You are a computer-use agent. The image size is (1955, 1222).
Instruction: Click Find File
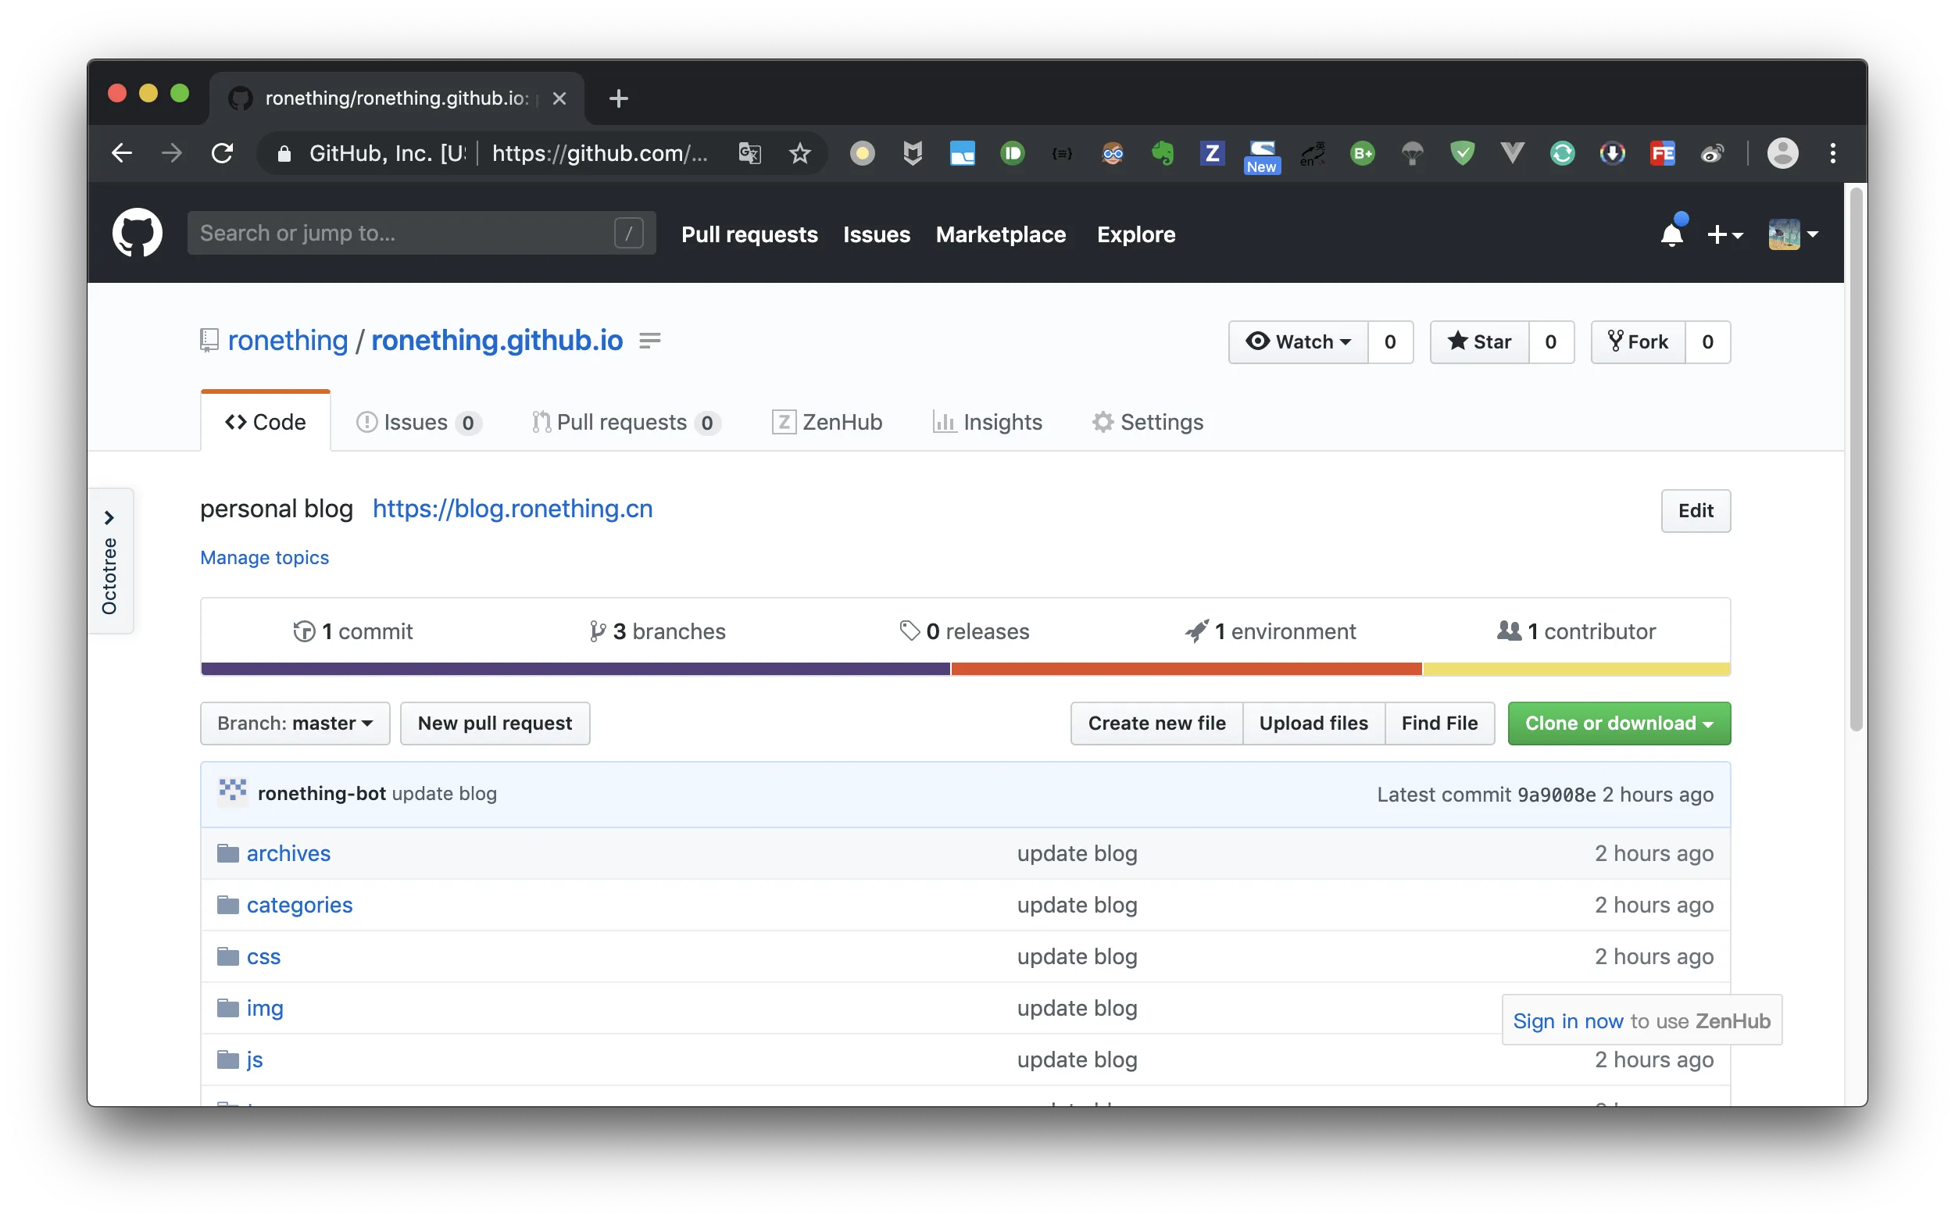[x=1439, y=724]
